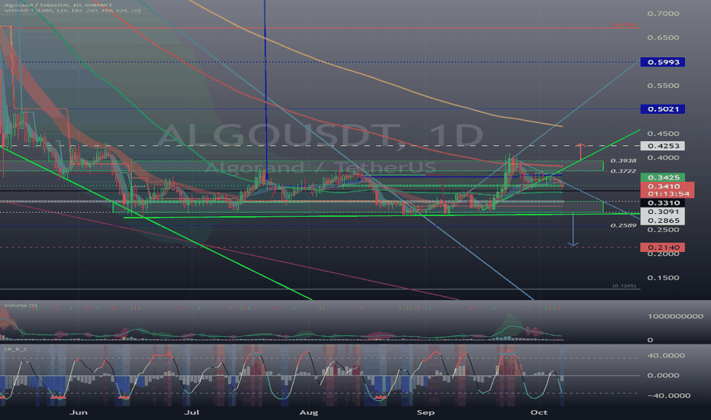
Task: Click Sep on the time axis
Action: tap(426, 412)
